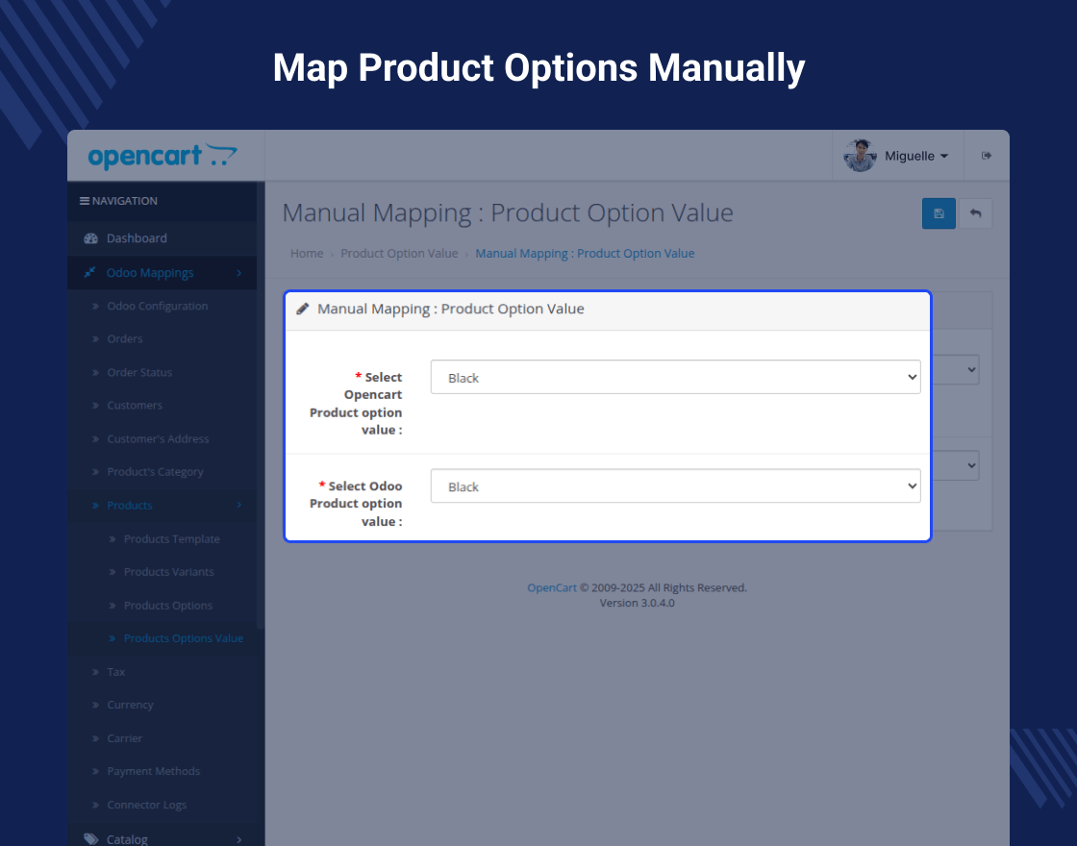Viewport: 1077px width, 846px height.
Task: Click the OpenCart logo
Action: pyautogui.click(x=163, y=156)
